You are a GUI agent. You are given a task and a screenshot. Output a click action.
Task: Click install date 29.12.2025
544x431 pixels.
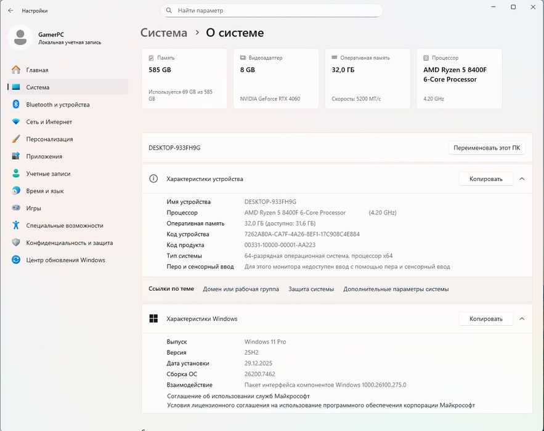point(258,363)
